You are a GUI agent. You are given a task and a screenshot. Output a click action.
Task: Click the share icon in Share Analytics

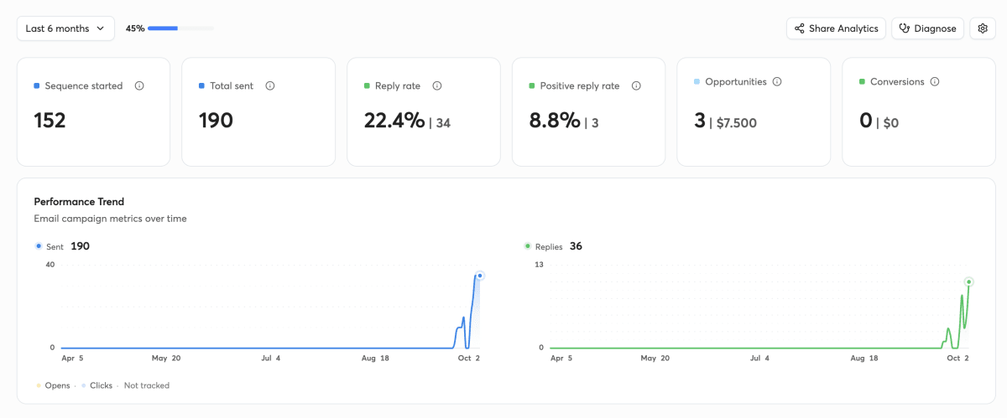coord(800,28)
